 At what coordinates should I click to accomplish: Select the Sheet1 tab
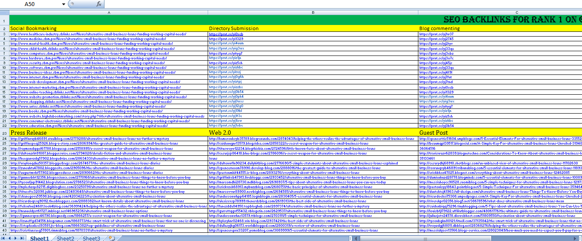click(x=40, y=238)
